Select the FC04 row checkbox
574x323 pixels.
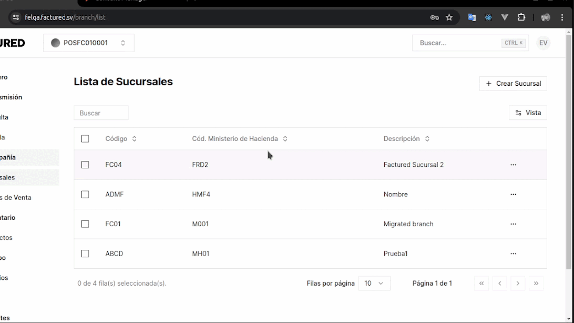click(x=85, y=165)
